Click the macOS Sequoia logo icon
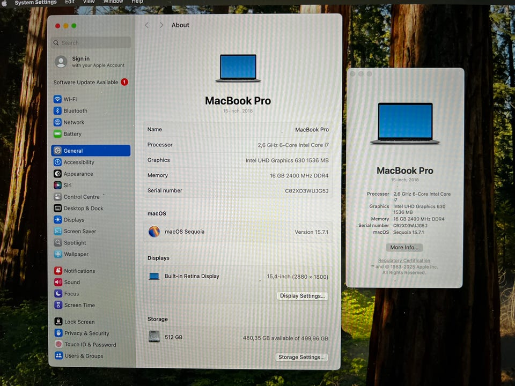Viewport: 515px width, 386px height. (154, 232)
